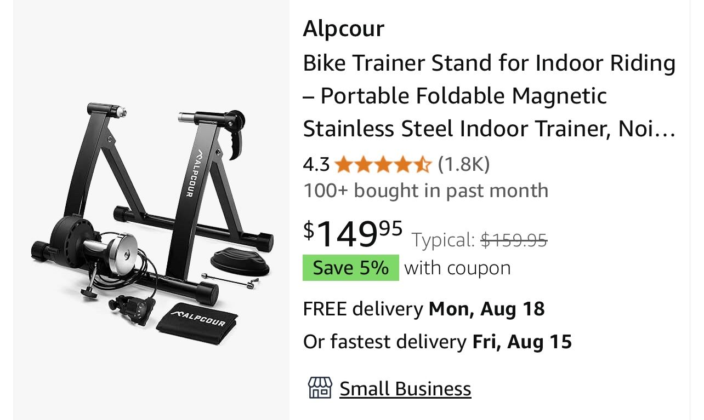Click the 4.3 rating number
The width and height of the screenshot is (704, 420).
click(316, 164)
